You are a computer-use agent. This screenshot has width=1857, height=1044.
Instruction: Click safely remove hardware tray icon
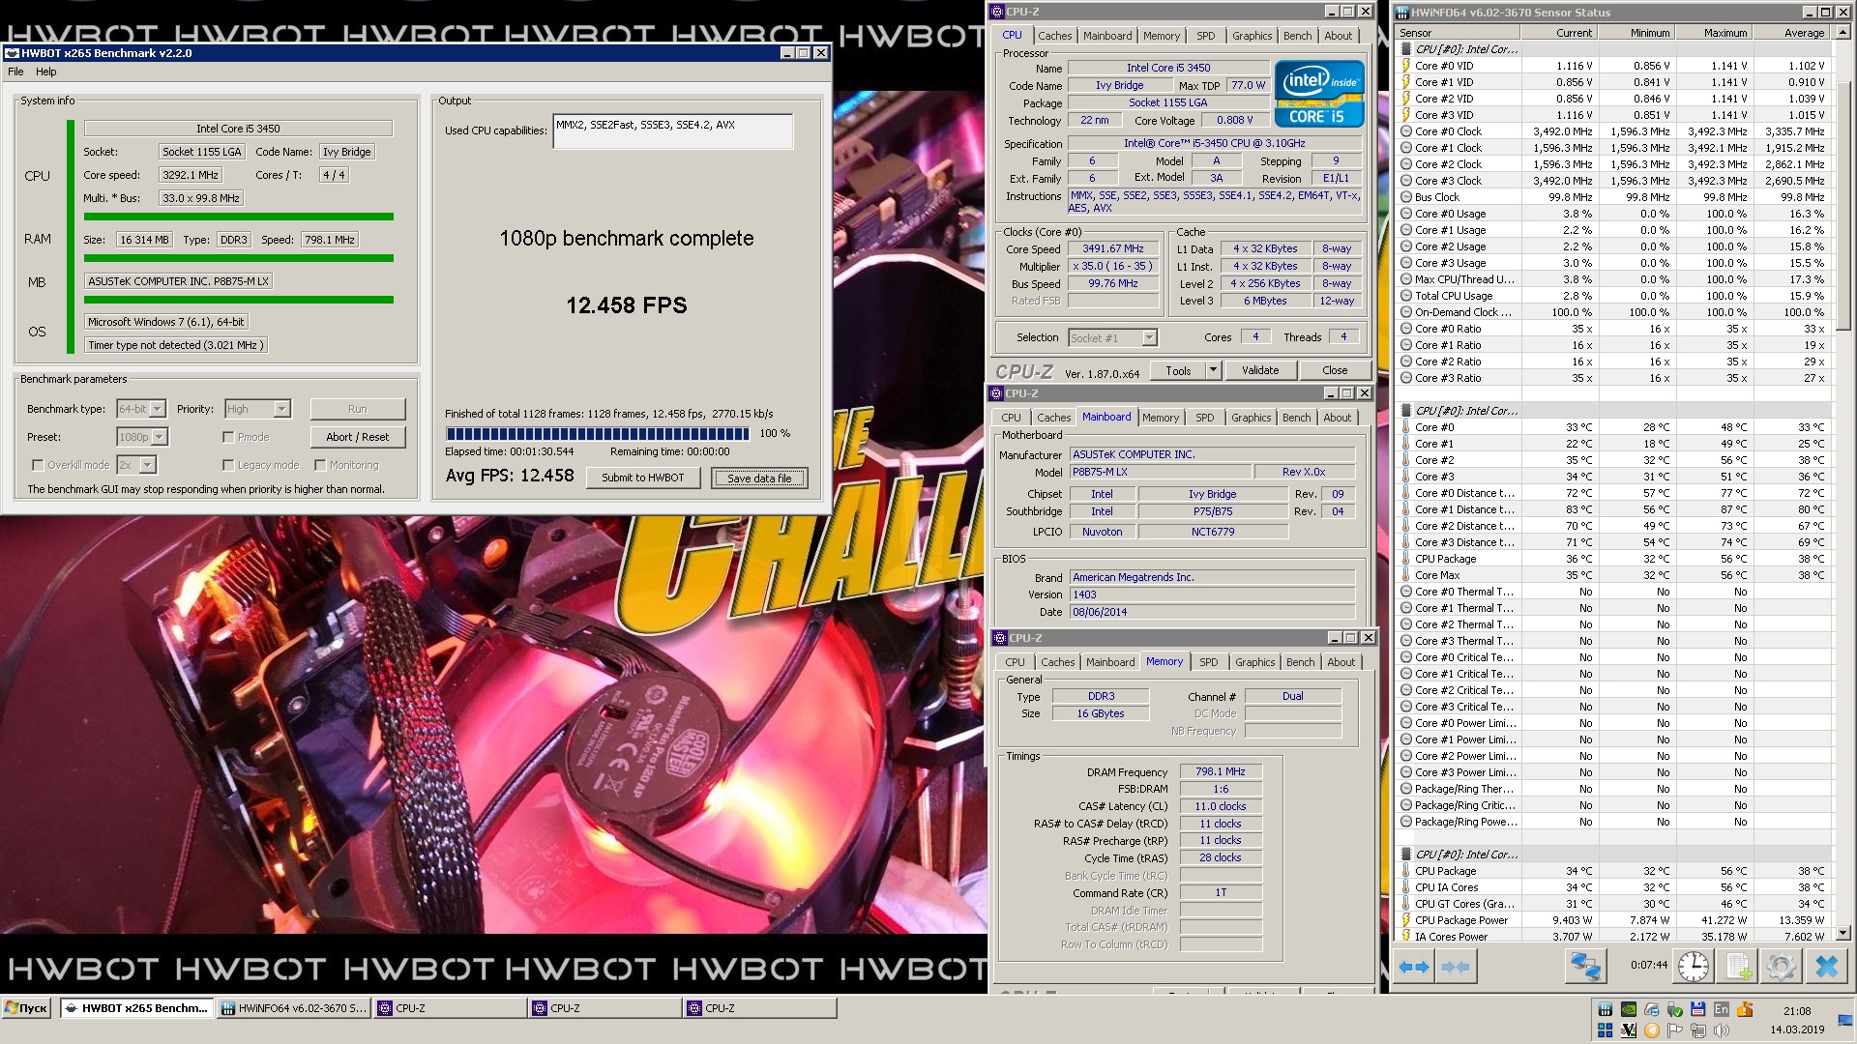tap(1675, 1009)
